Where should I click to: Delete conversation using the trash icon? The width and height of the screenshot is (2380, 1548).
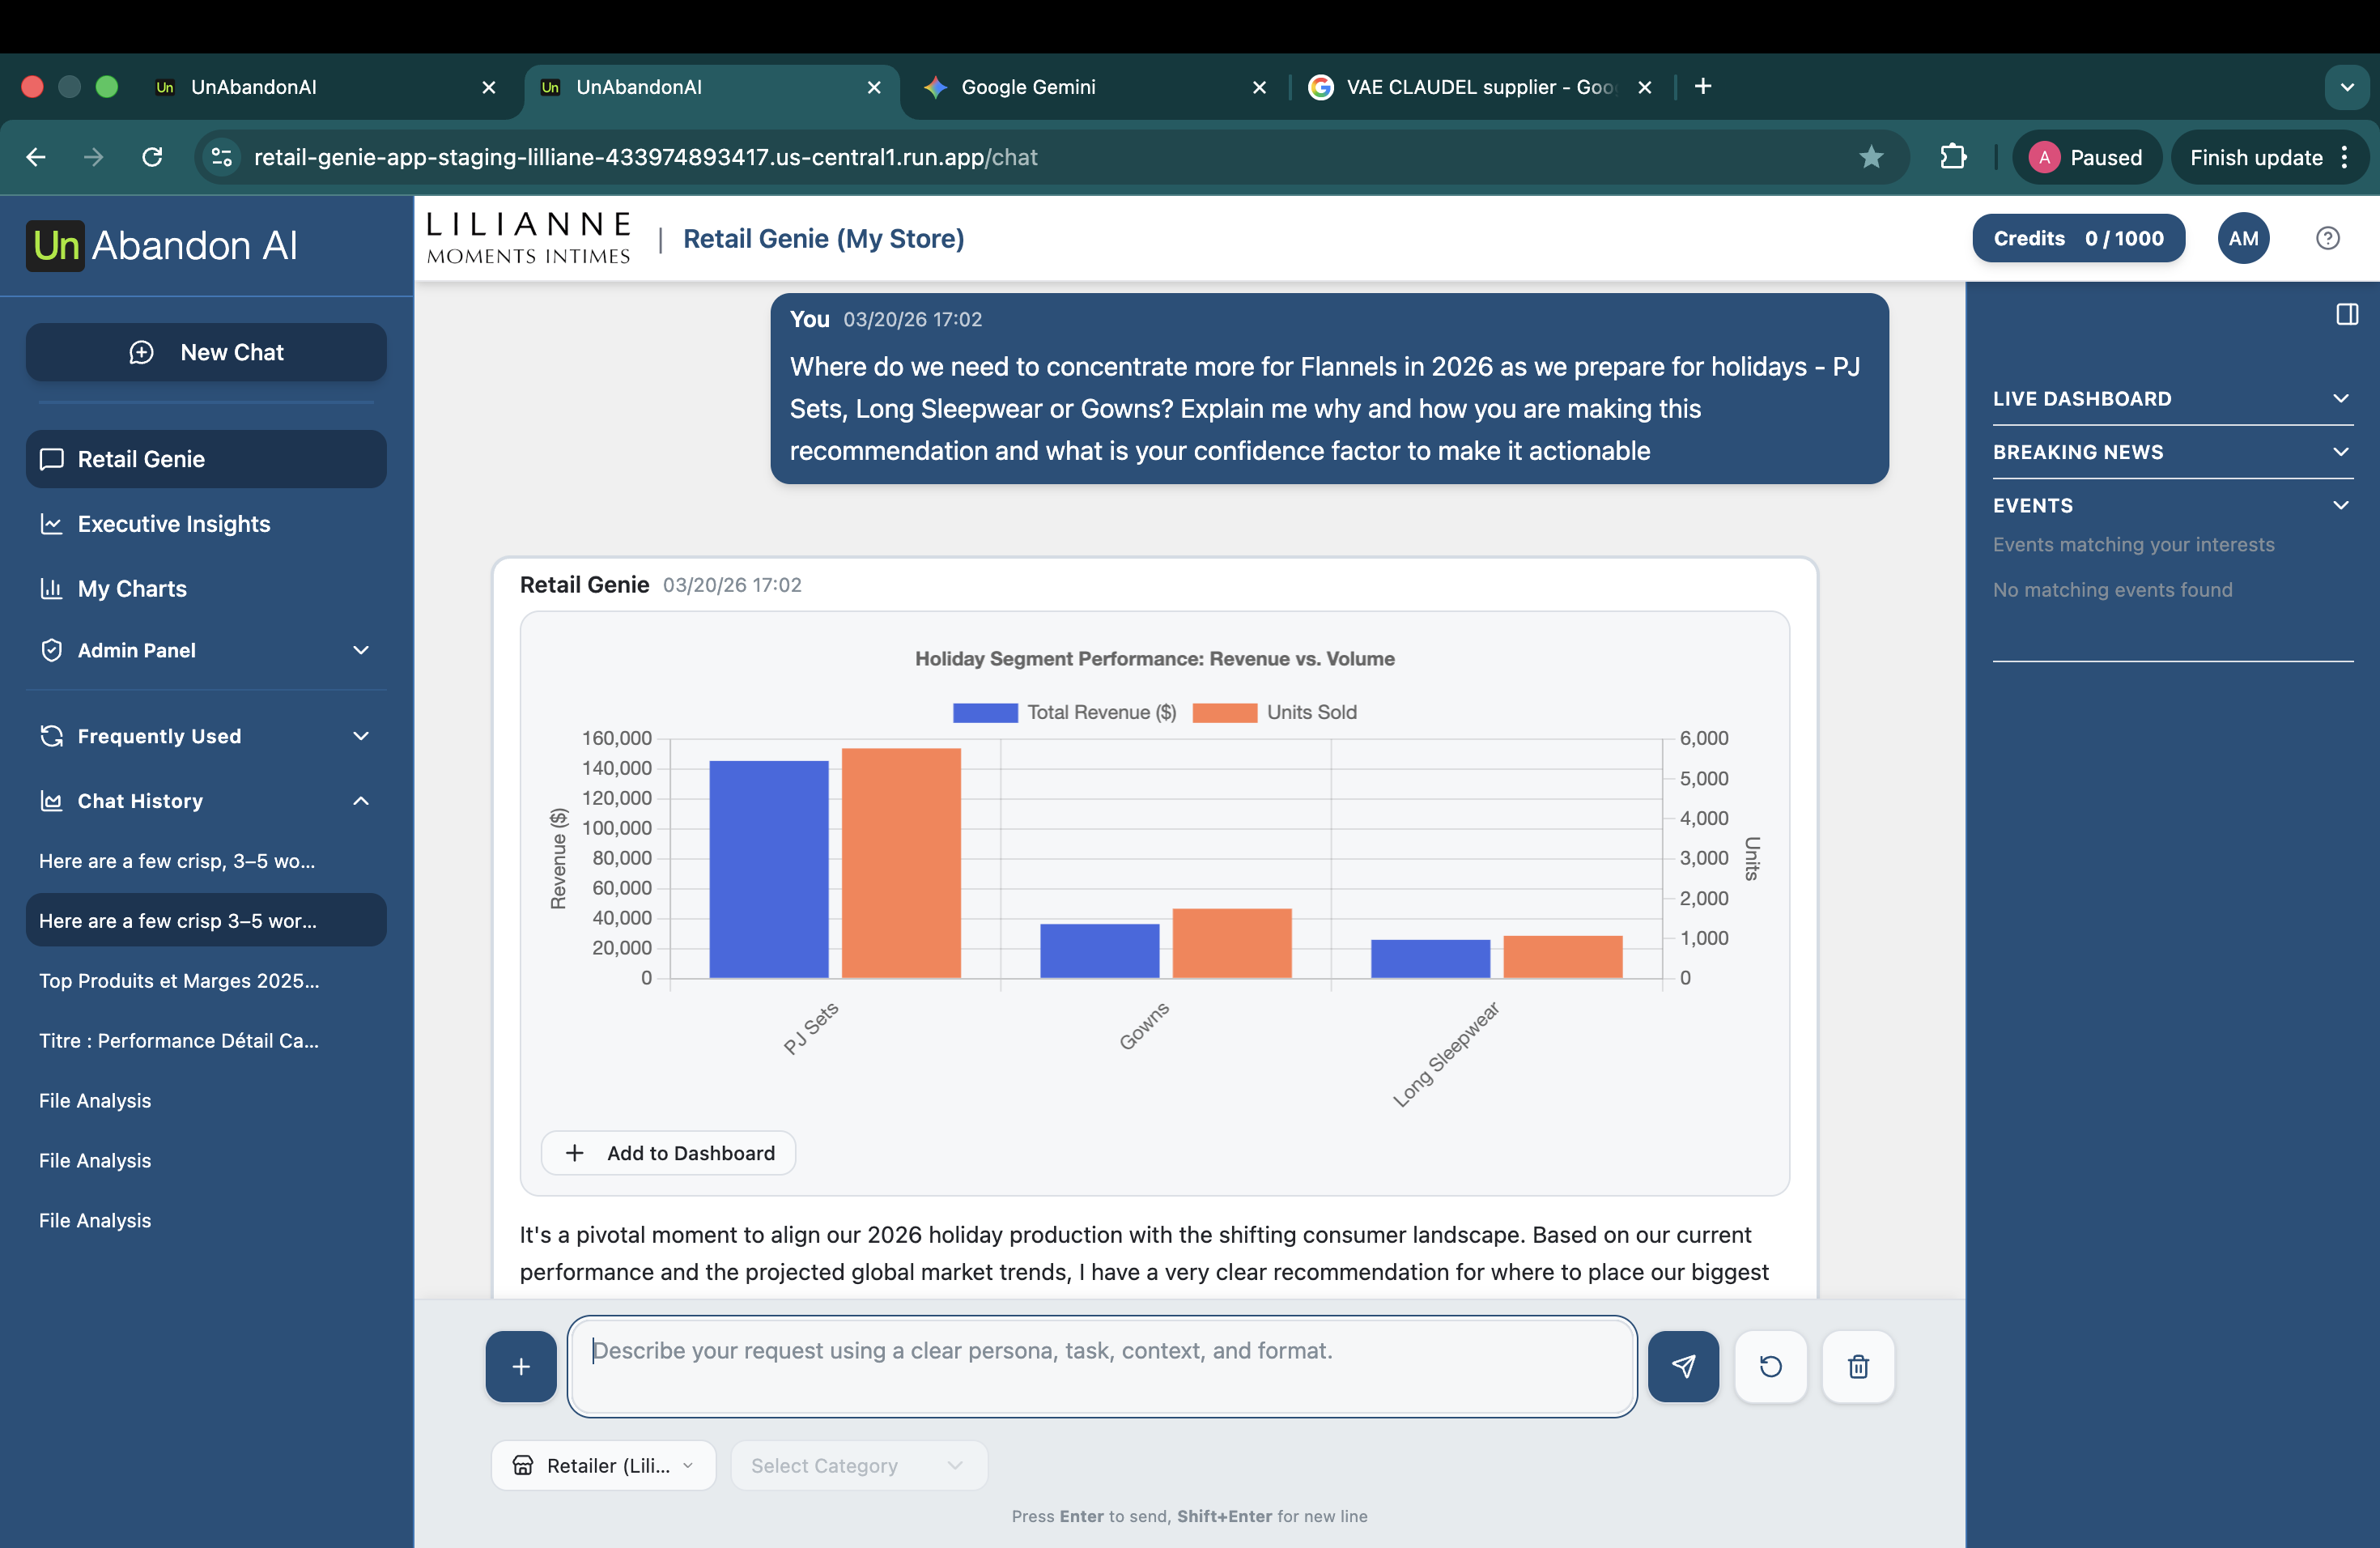pyautogui.click(x=1858, y=1366)
